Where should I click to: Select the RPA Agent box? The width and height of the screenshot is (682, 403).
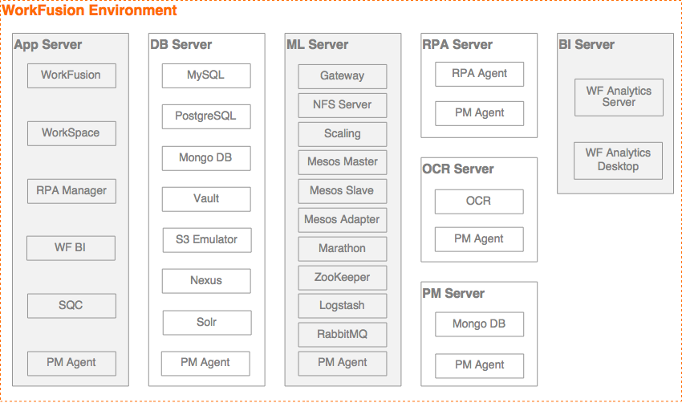click(x=479, y=74)
